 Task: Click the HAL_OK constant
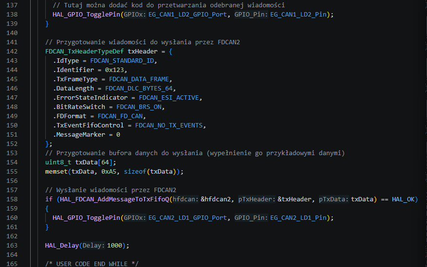[x=403, y=199]
